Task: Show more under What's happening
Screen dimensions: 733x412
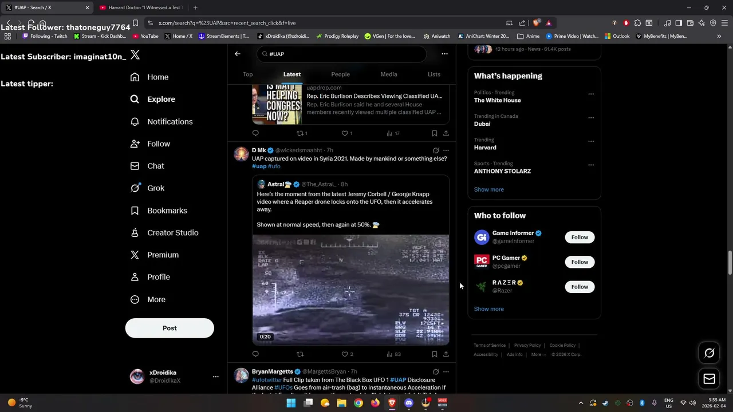Action: (x=489, y=189)
